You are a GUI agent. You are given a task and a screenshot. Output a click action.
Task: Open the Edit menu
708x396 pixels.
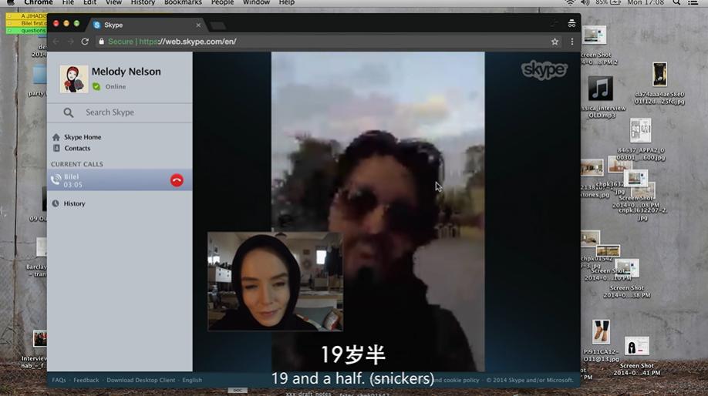point(89,3)
